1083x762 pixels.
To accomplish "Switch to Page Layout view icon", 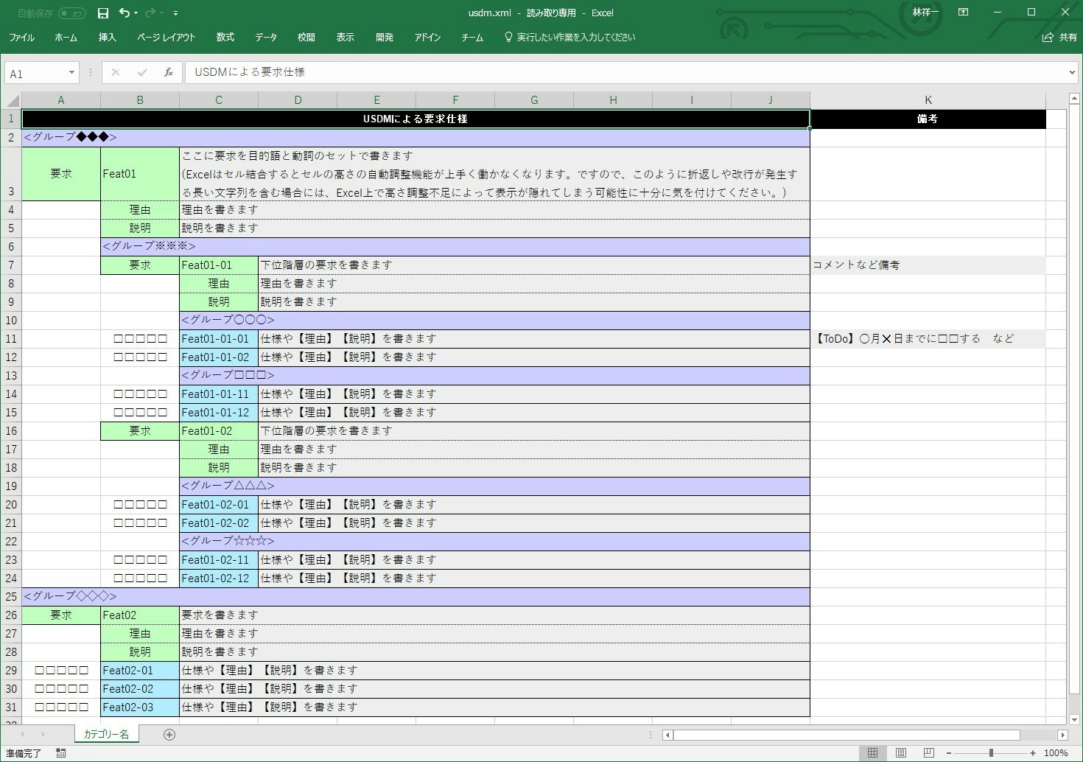I will (x=900, y=753).
